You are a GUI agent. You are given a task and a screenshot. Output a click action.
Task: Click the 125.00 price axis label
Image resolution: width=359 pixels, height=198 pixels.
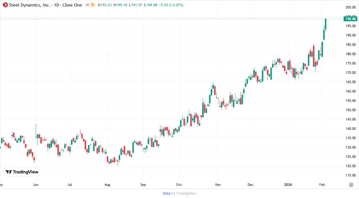click(x=351, y=157)
